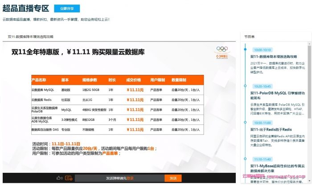This screenshot has height=185, width=312.
Task: Select the 10:00-10:10 time slot badge
Action: point(262,50)
